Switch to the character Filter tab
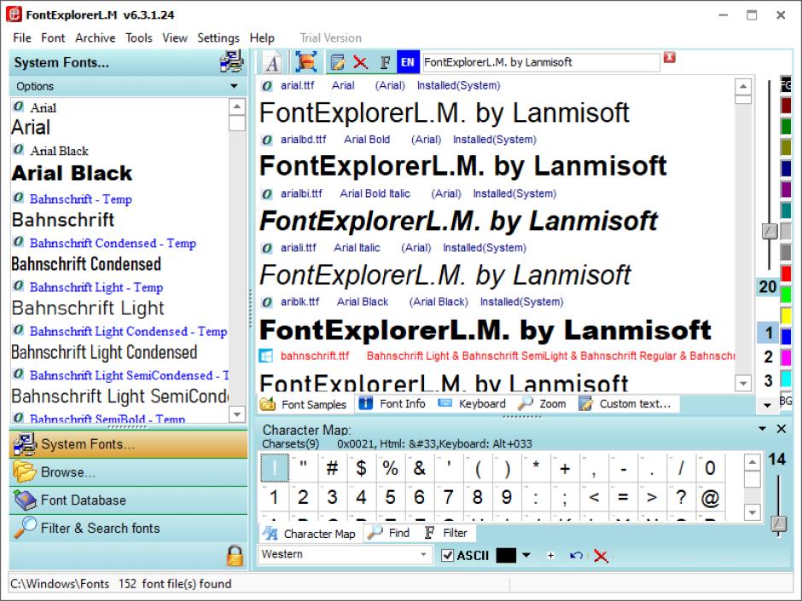The image size is (802, 601). [x=446, y=533]
